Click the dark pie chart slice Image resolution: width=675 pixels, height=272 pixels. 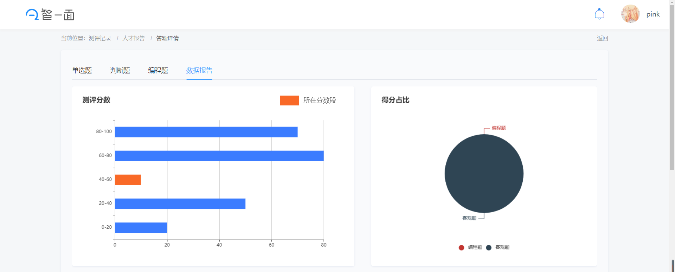click(484, 174)
